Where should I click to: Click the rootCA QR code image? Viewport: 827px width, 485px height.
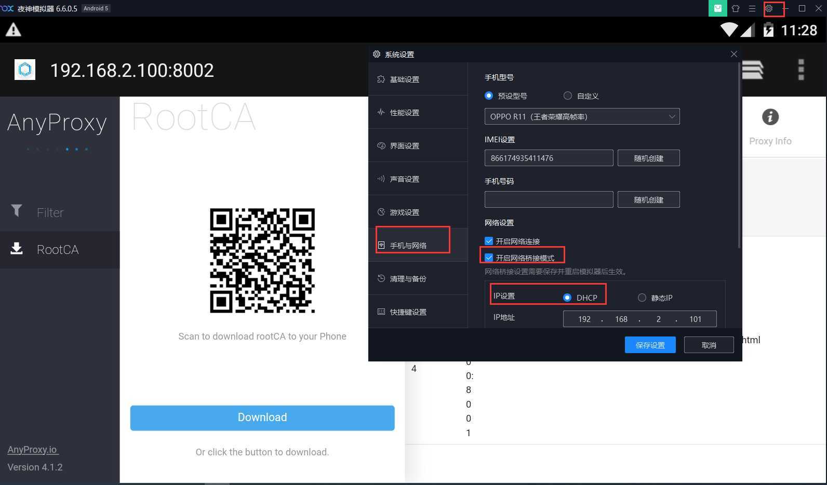click(x=262, y=260)
